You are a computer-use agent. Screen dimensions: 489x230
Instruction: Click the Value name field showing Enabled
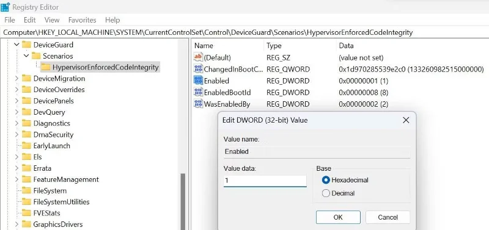(x=317, y=152)
